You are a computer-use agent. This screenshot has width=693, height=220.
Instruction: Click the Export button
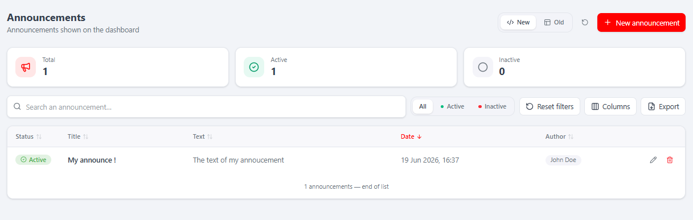pos(663,106)
